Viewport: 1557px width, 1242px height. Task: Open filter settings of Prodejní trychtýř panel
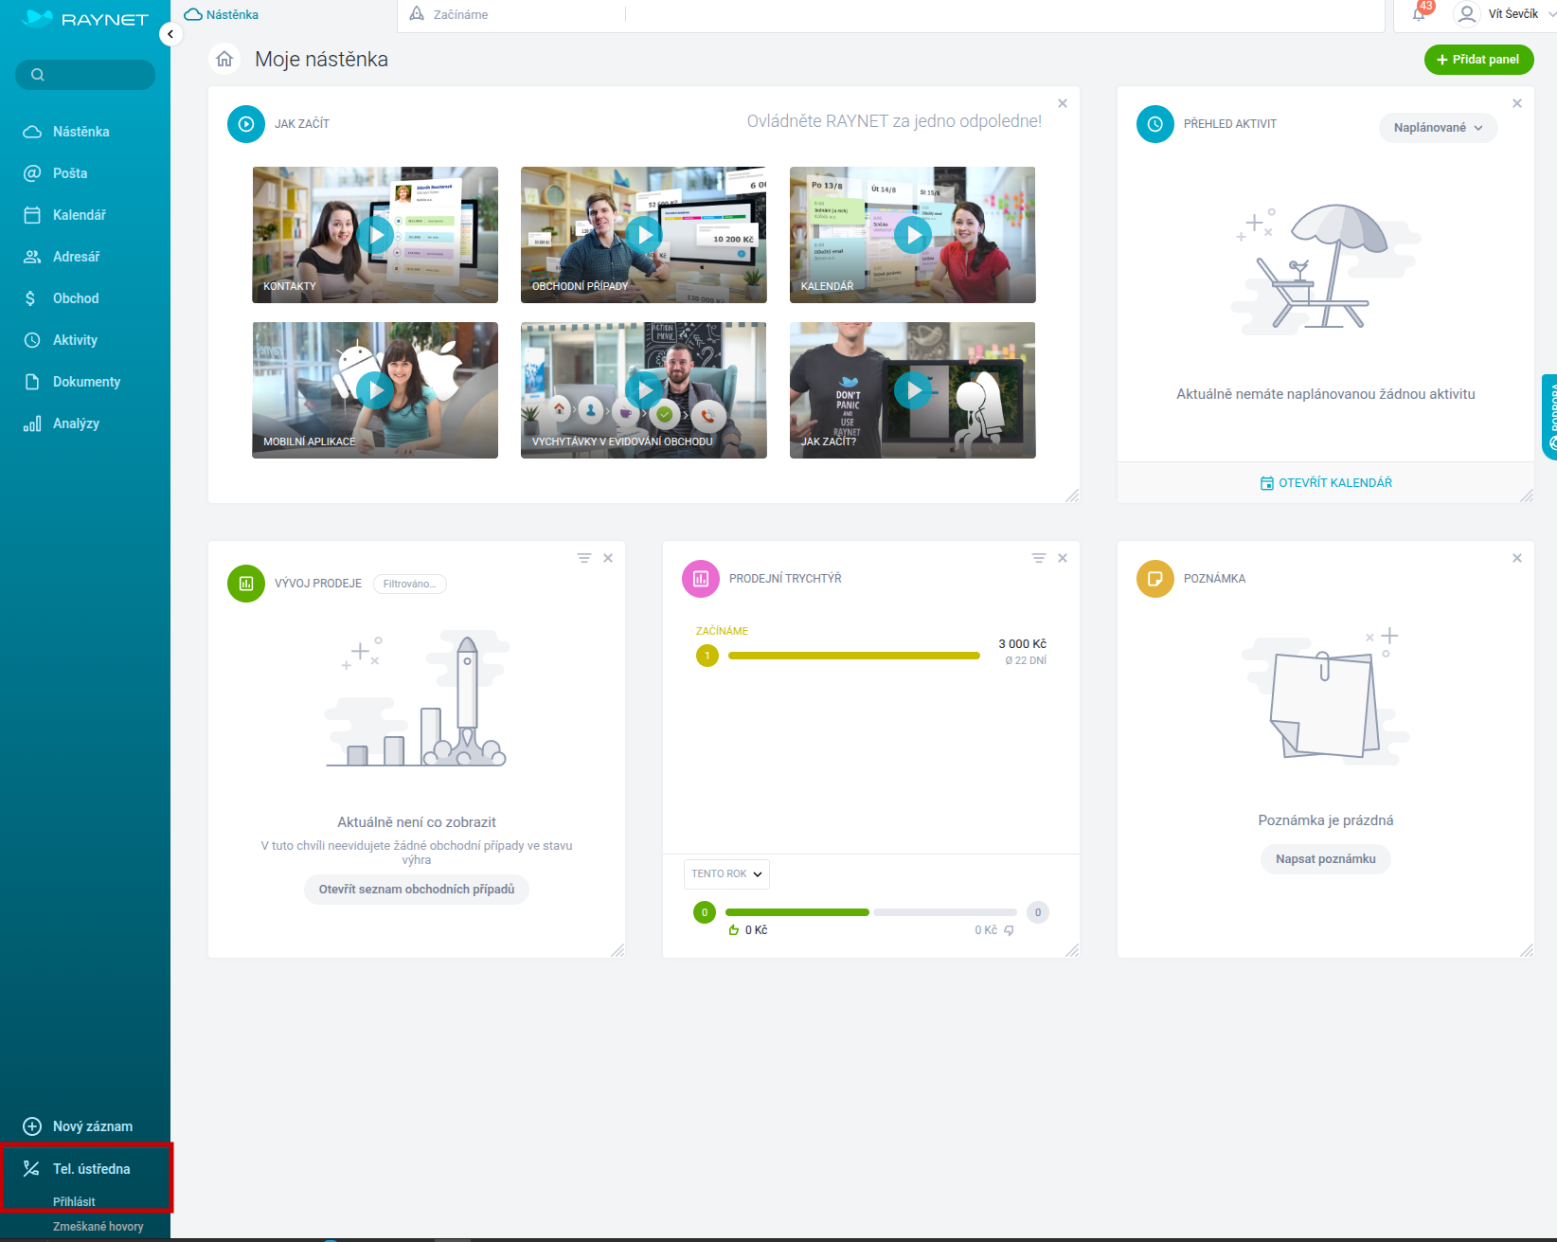[1039, 558]
